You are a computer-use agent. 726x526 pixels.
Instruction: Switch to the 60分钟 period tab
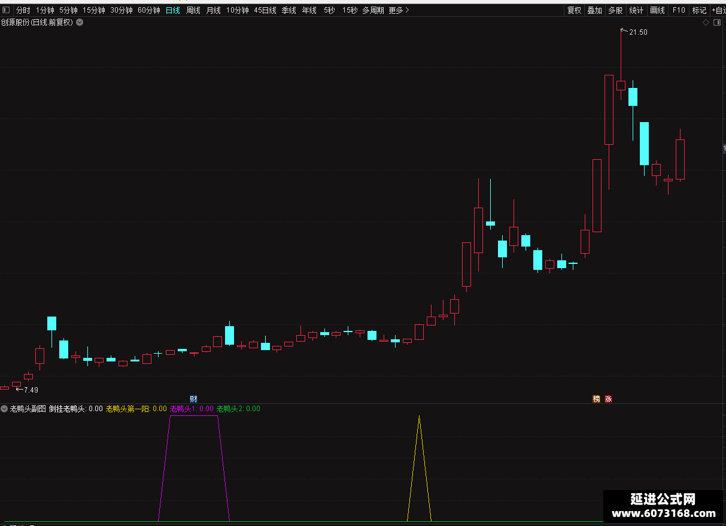149,10
